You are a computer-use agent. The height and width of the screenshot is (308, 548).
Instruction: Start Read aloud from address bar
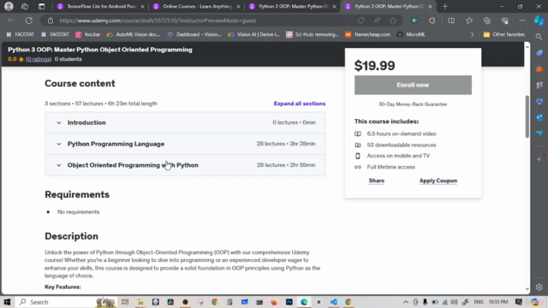377,21
